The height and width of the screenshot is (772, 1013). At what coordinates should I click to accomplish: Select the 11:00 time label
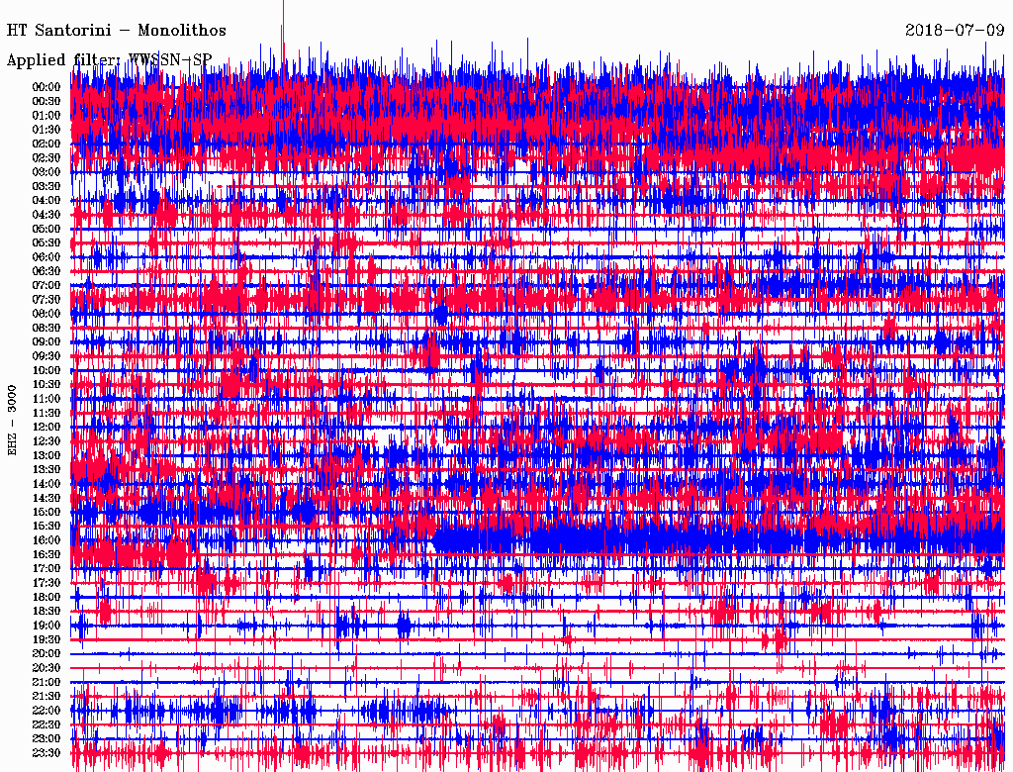(46, 399)
